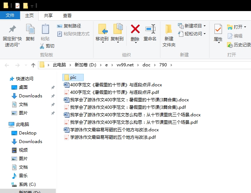
Task: Click the red Delete X icon
Action: point(135,29)
